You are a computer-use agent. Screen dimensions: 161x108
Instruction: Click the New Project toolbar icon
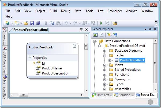point(8,23)
